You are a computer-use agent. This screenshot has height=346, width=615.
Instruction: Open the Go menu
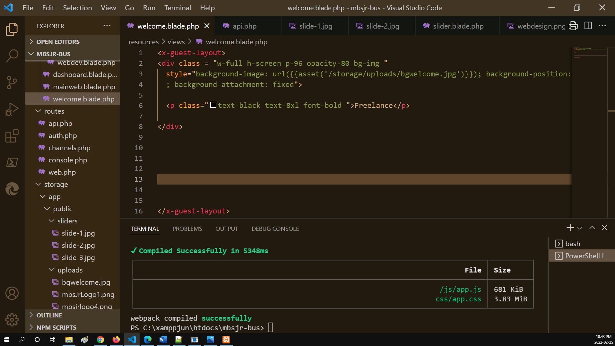[x=129, y=8]
